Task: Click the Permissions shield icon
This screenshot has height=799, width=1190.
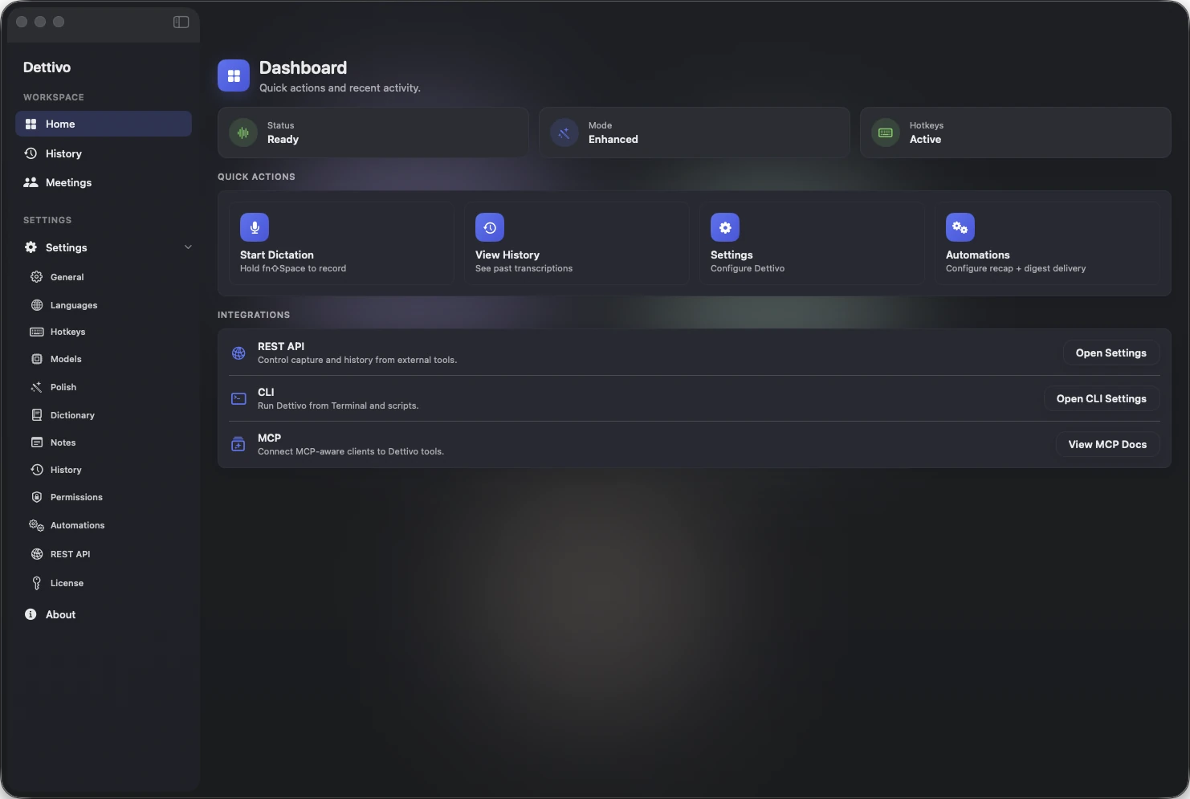Action: [x=36, y=497]
